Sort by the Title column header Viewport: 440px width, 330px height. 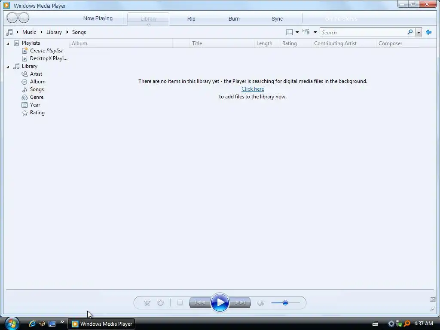click(222, 43)
